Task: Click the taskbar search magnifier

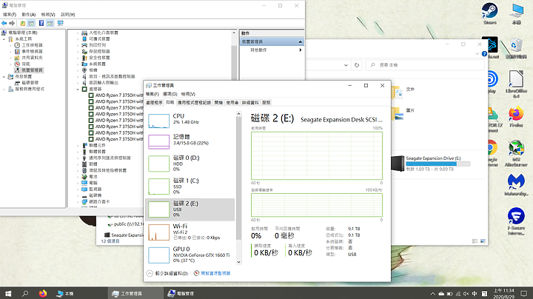Action: (x=25, y=293)
